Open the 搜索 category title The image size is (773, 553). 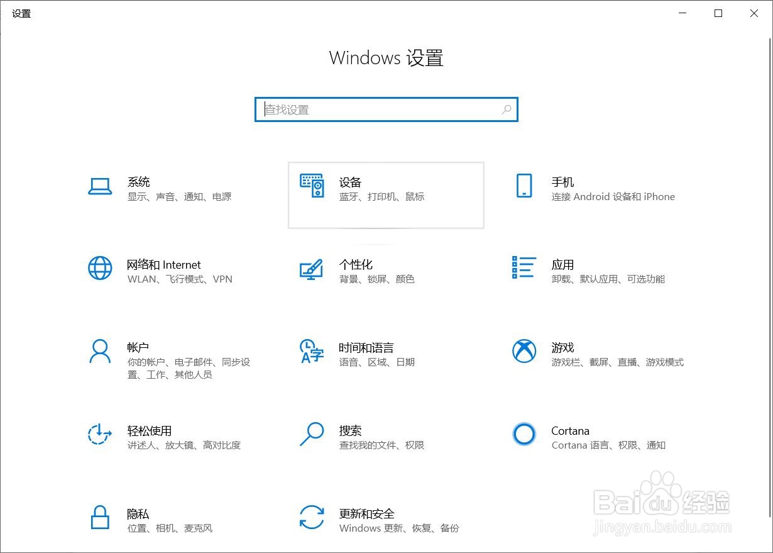pos(351,431)
